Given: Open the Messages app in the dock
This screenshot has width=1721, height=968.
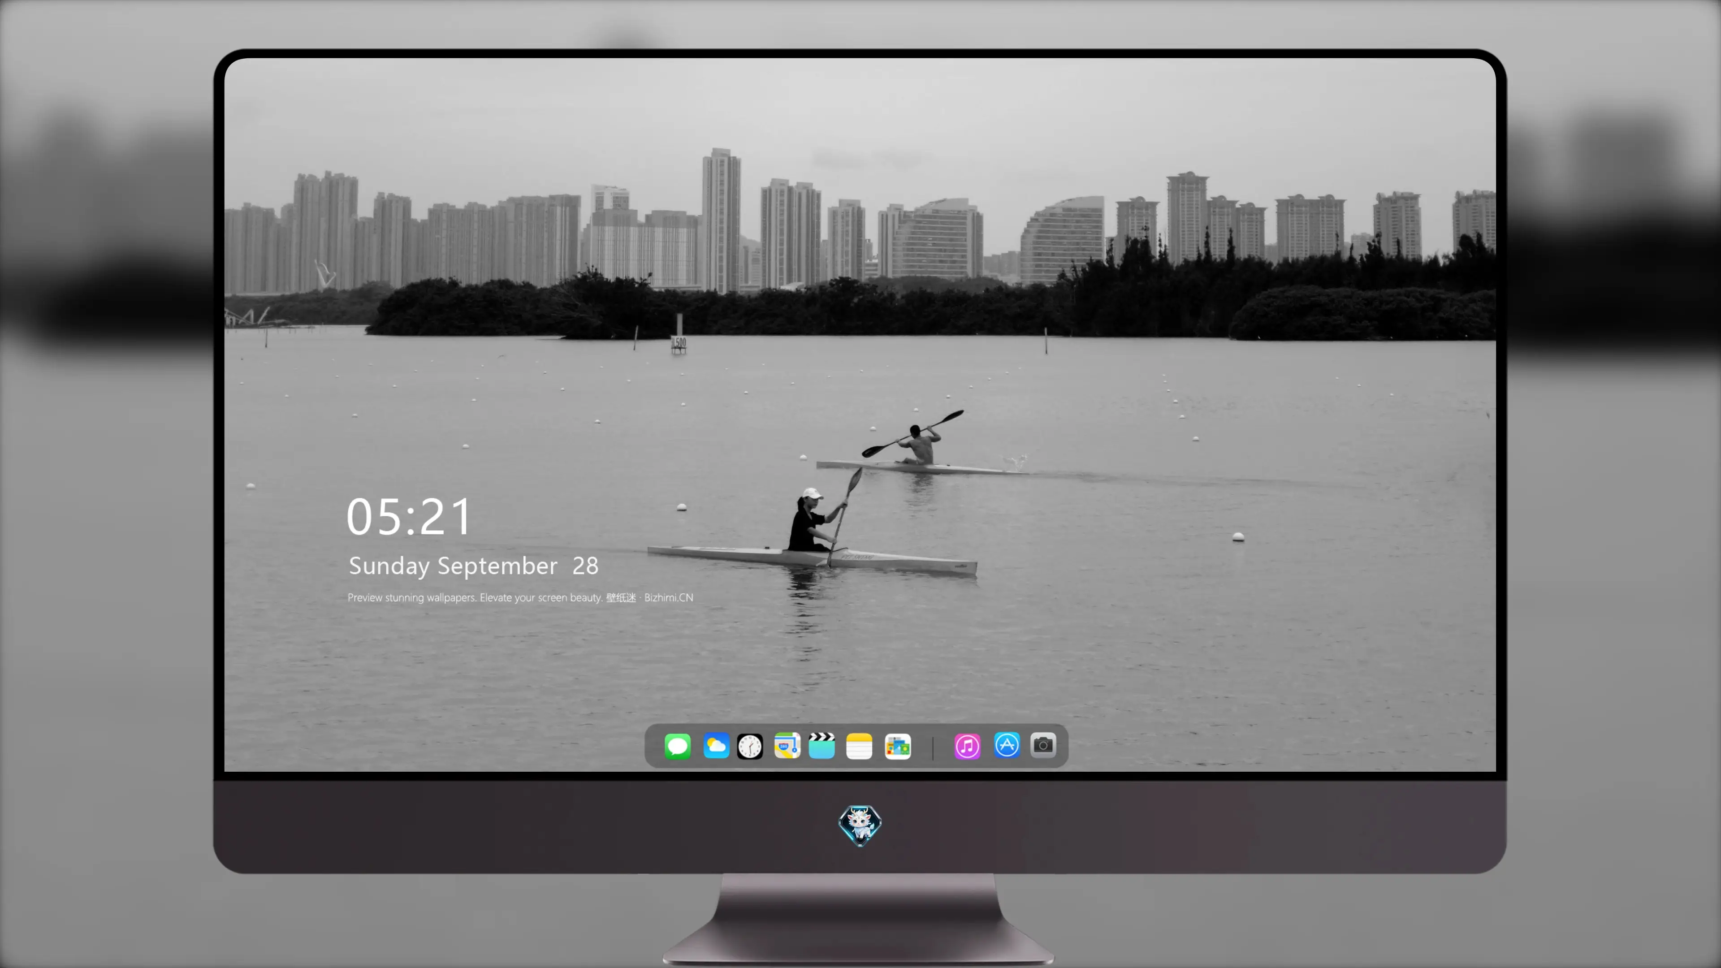Looking at the screenshot, I should click(678, 746).
